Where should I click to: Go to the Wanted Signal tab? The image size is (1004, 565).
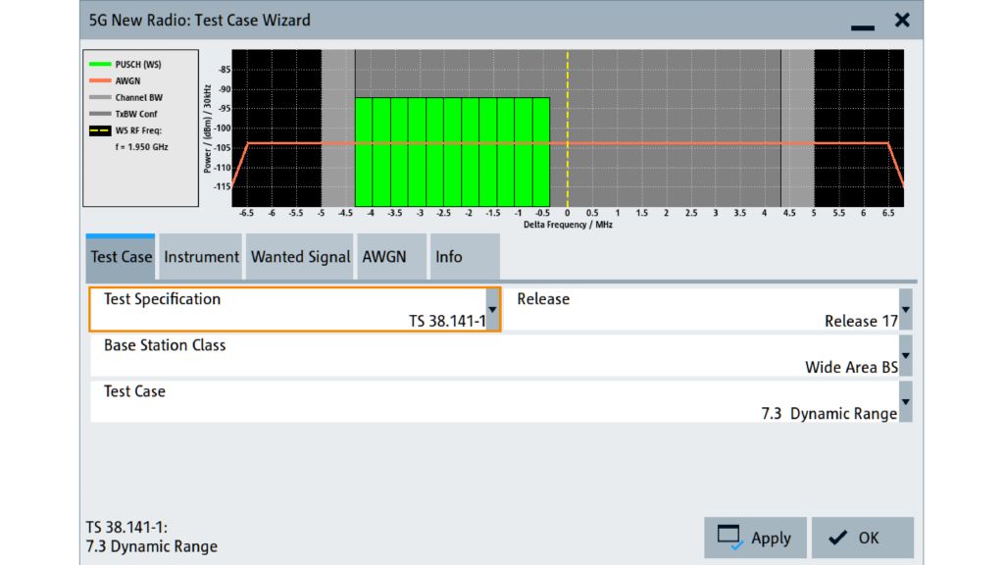click(x=300, y=257)
